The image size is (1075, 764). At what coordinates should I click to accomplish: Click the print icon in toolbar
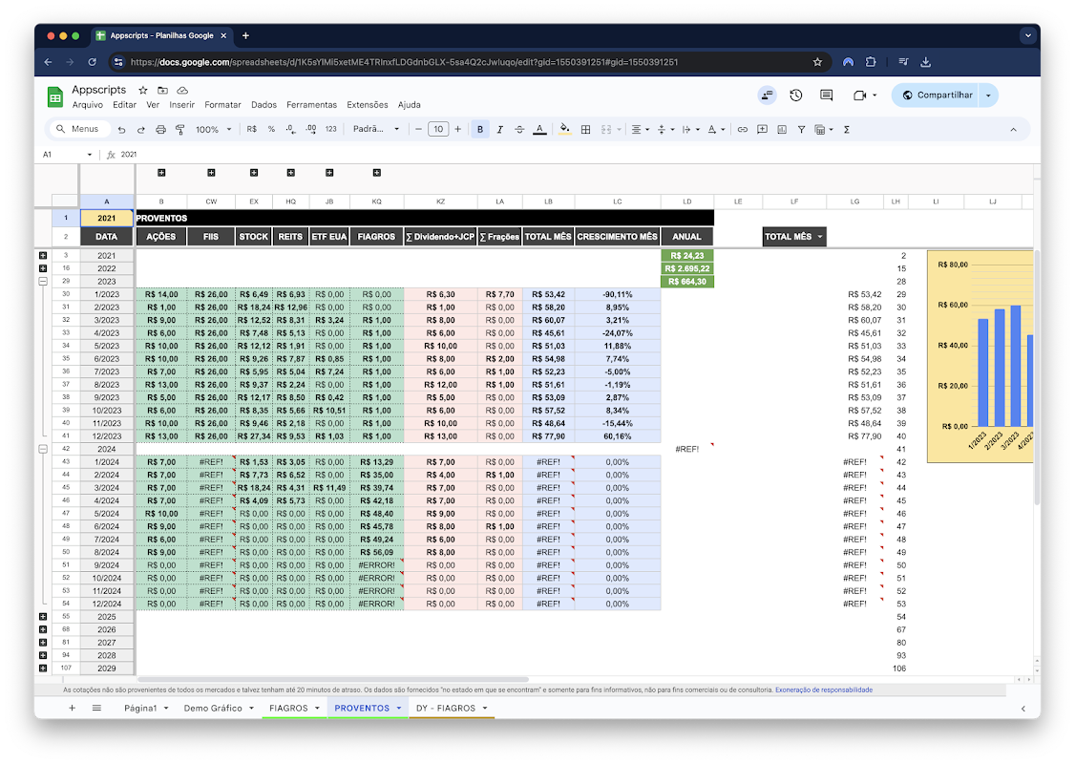point(160,130)
